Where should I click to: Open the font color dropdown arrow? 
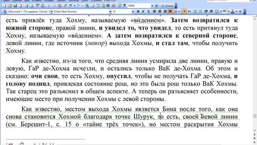237,11
